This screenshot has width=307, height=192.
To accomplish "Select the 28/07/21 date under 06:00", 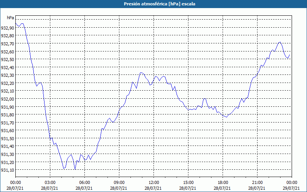I will (84, 188).
